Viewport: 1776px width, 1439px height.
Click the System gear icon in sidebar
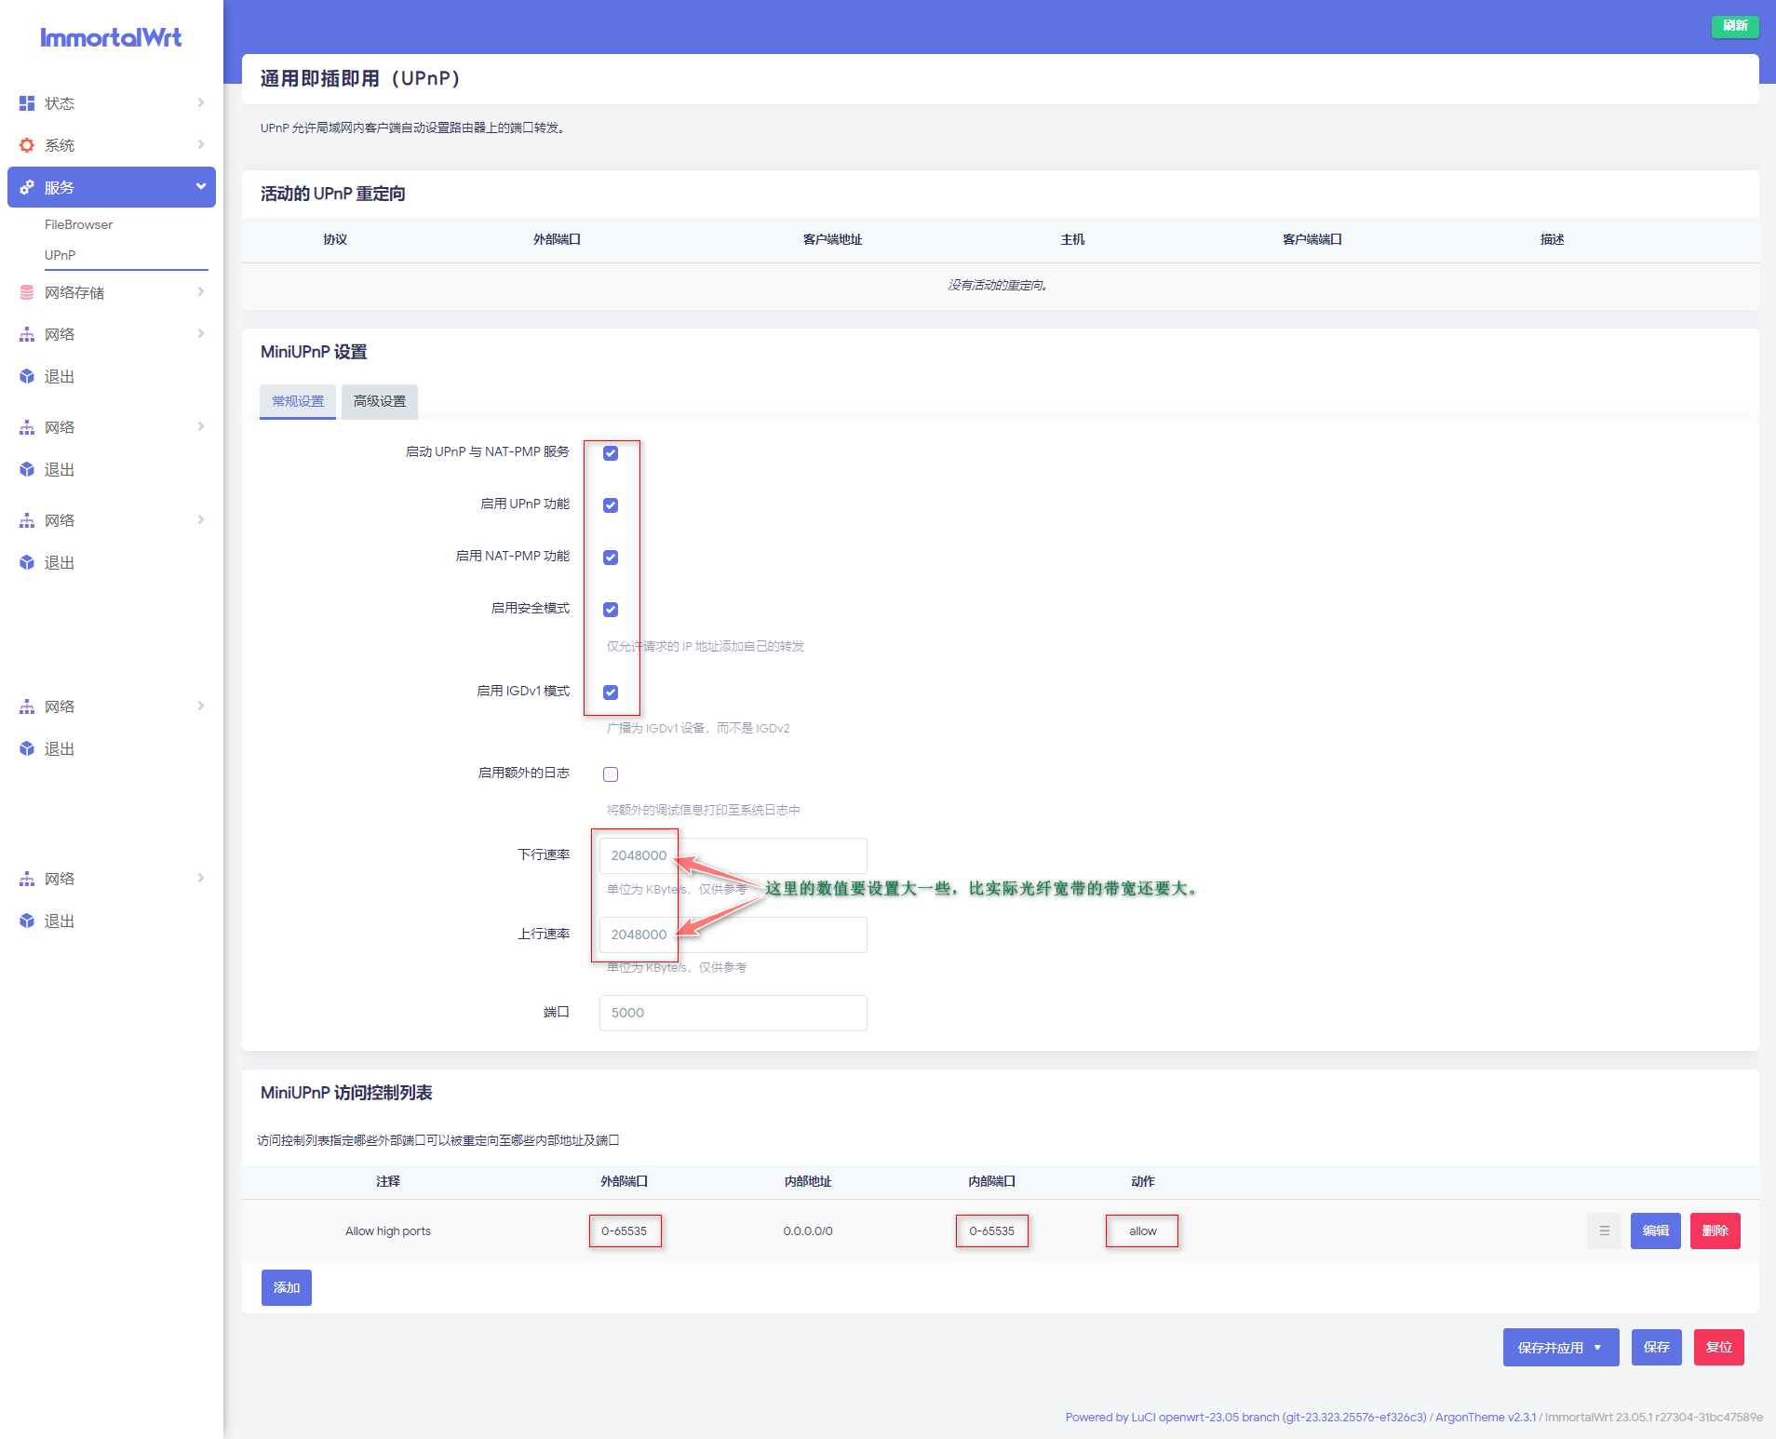tap(27, 145)
